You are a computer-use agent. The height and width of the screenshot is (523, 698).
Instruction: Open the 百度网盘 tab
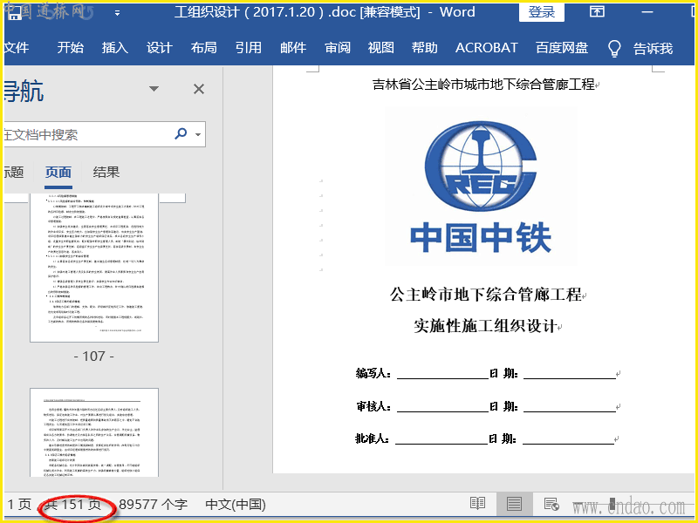point(562,48)
